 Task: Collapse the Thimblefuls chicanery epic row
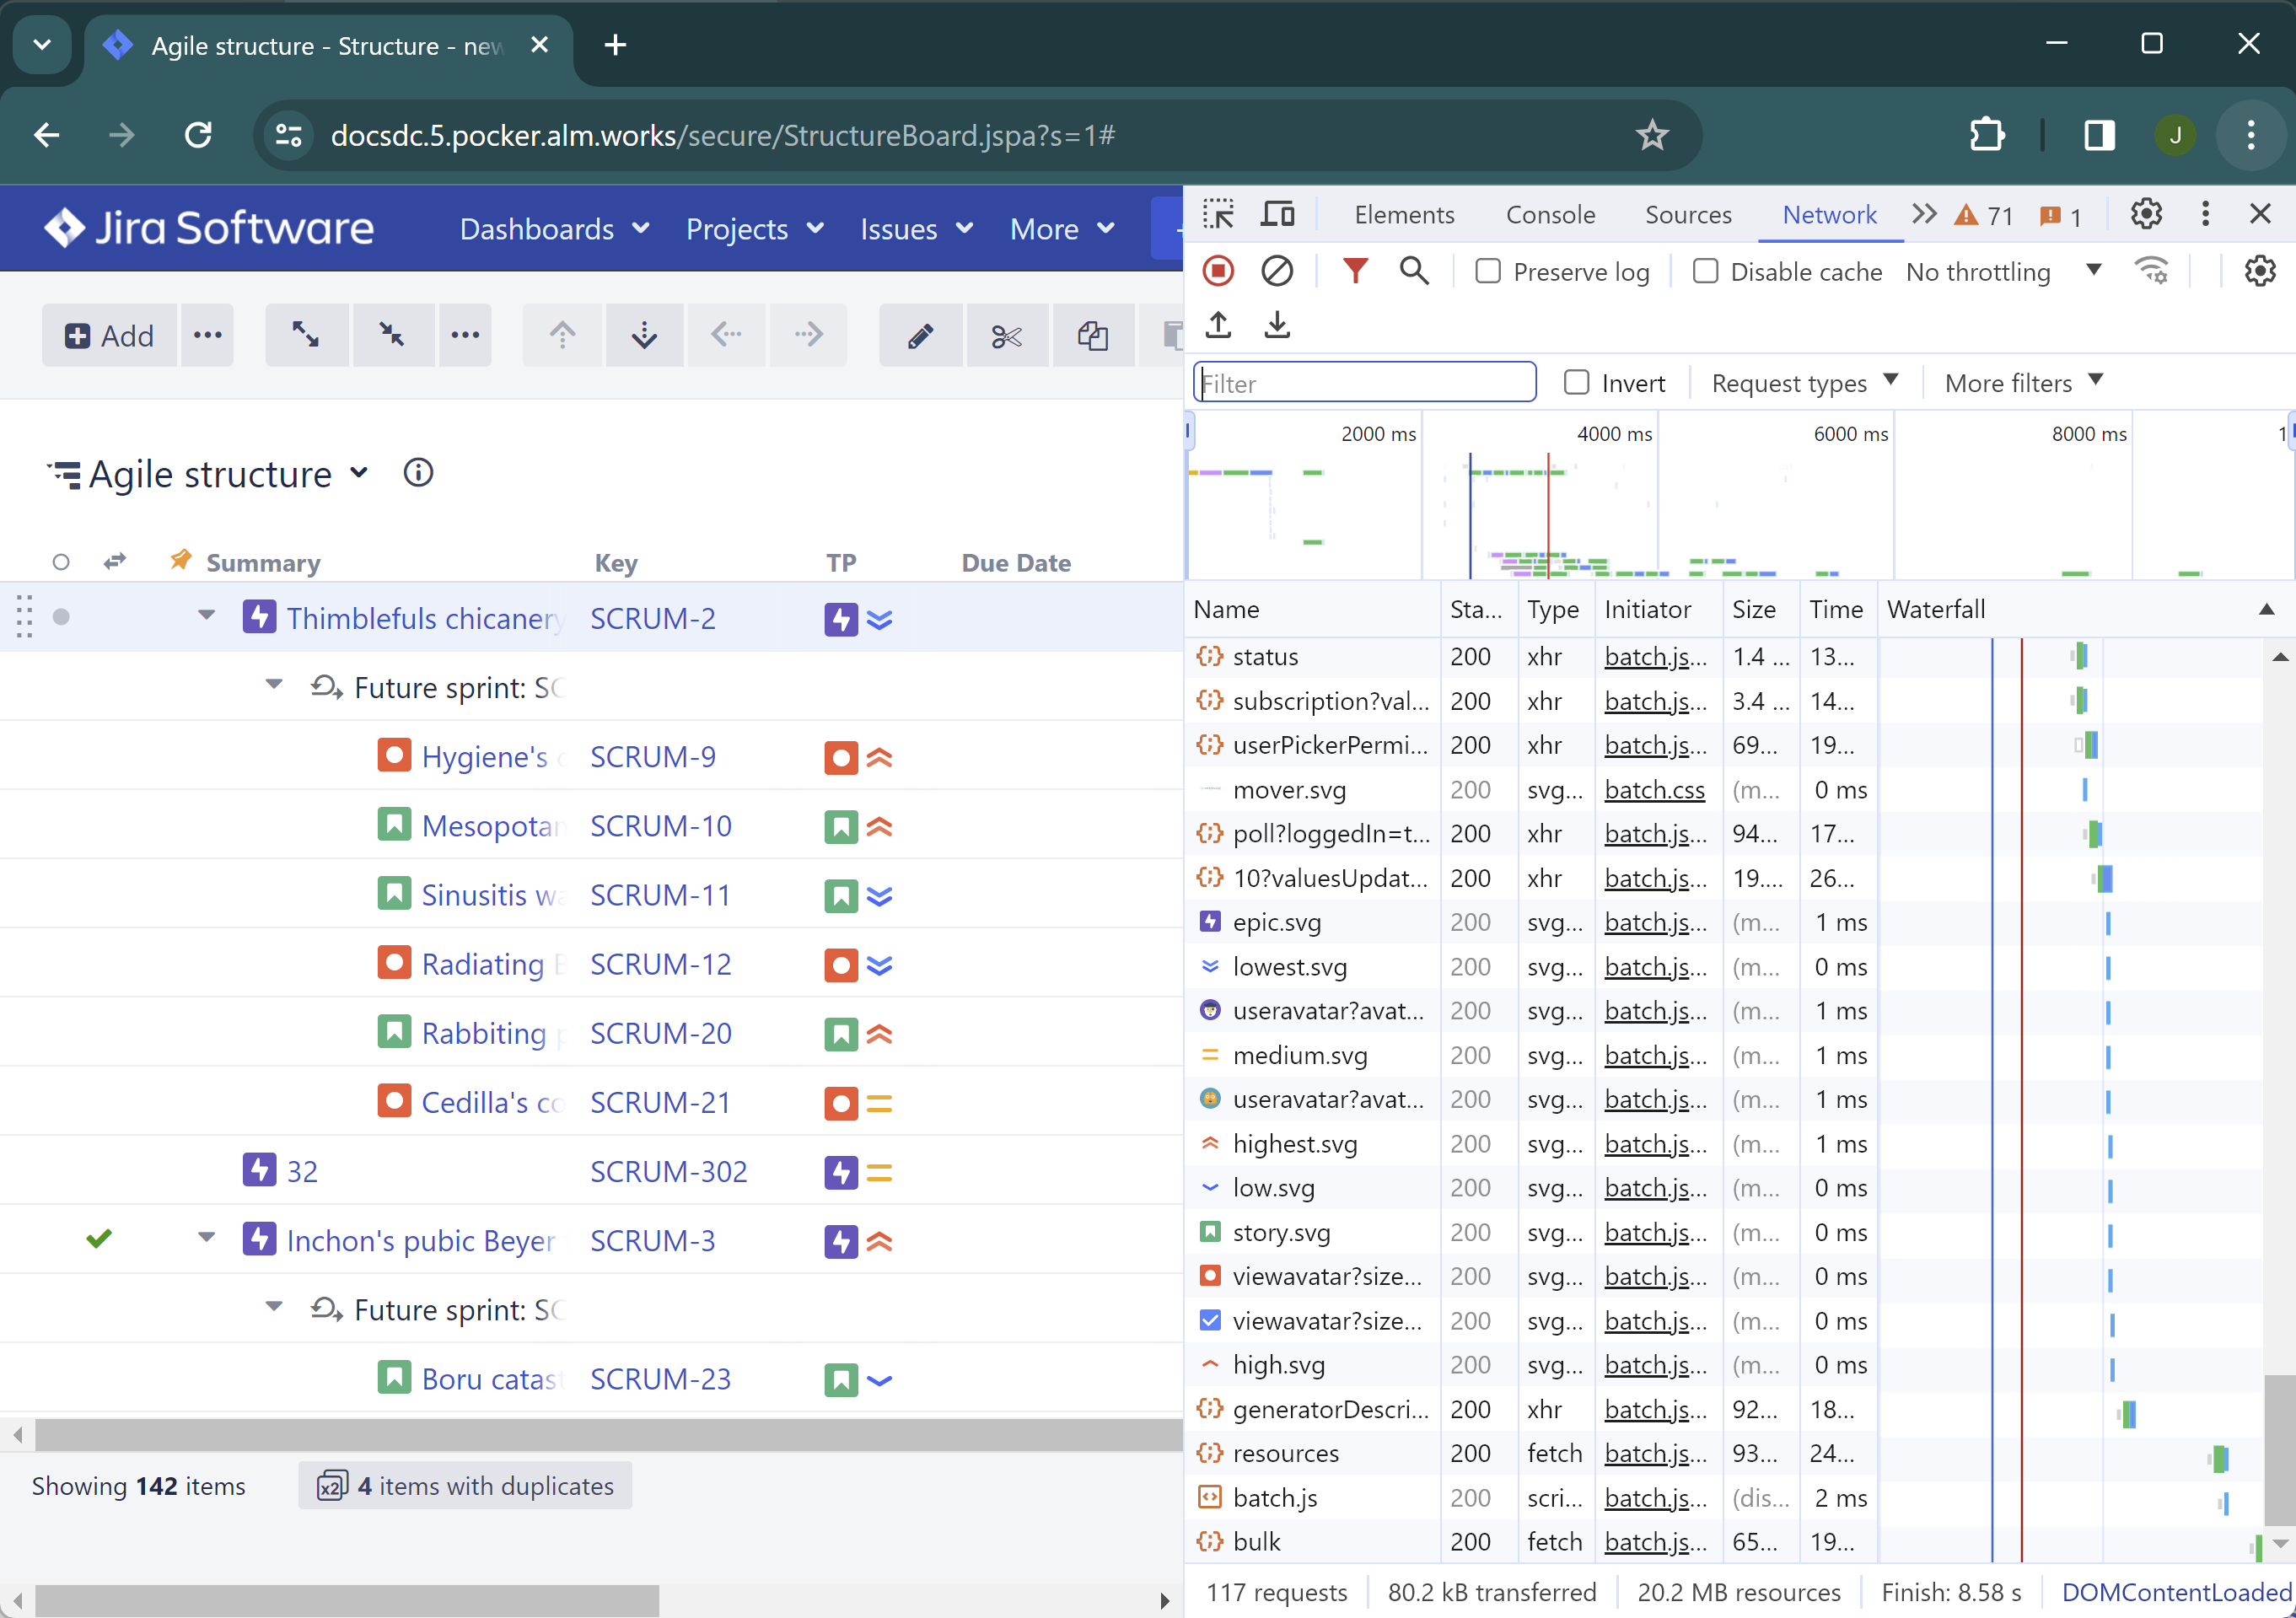tap(206, 616)
